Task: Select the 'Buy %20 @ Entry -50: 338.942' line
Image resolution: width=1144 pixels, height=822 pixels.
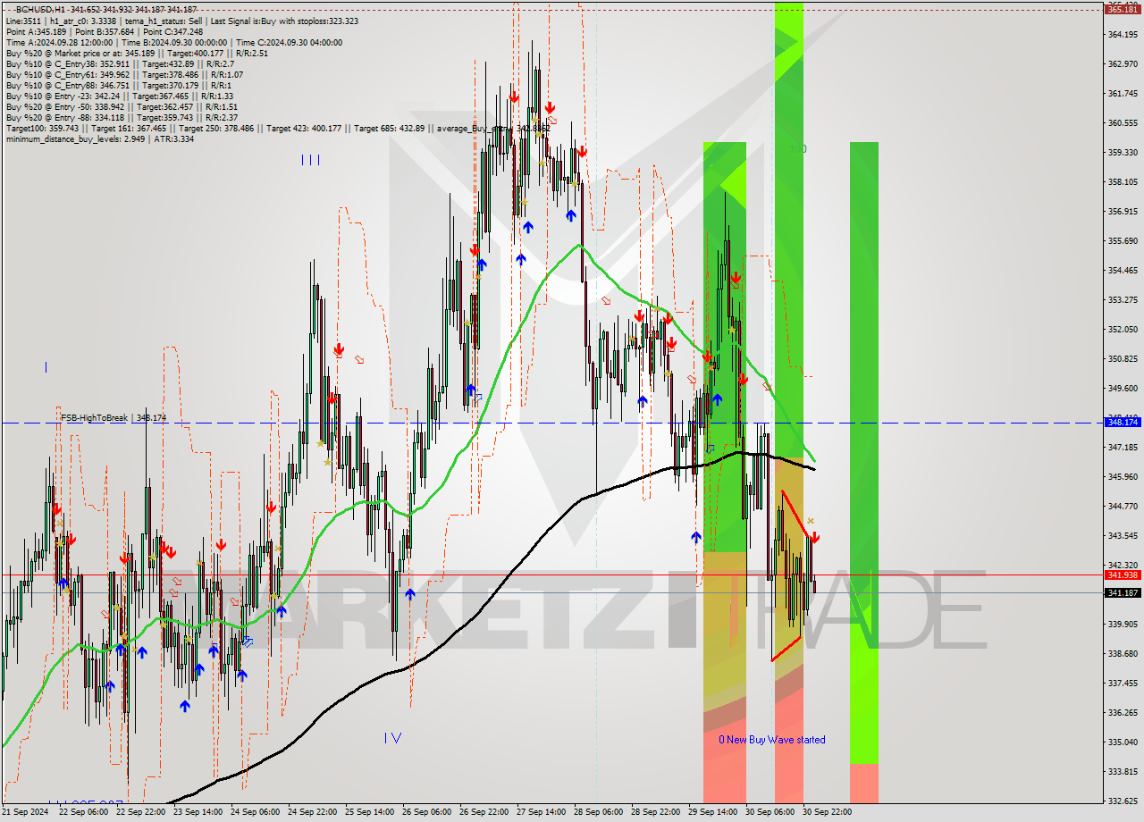Action: [x=122, y=106]
